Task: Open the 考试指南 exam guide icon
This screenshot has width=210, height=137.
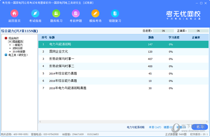Action: (x=35, y=13)
